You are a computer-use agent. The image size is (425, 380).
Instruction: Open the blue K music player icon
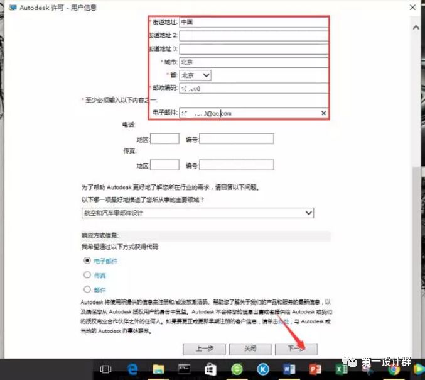[263, 369]
